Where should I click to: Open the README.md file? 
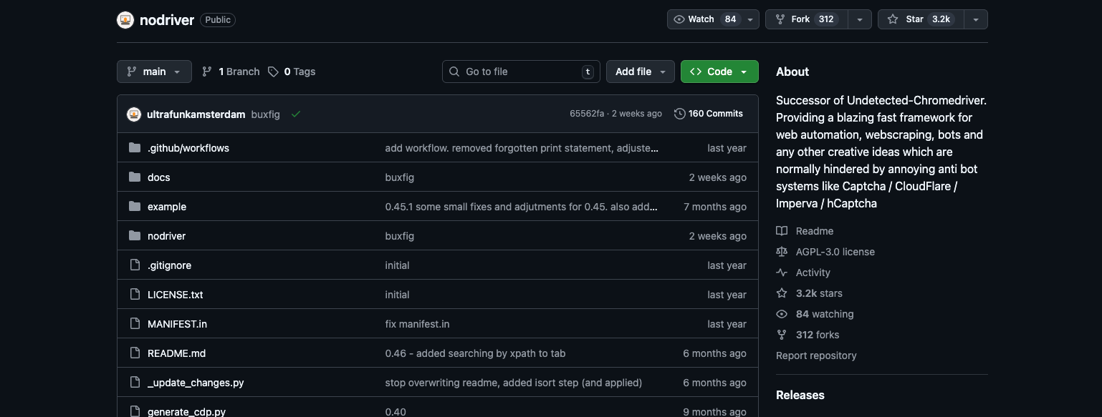(176, 353)
